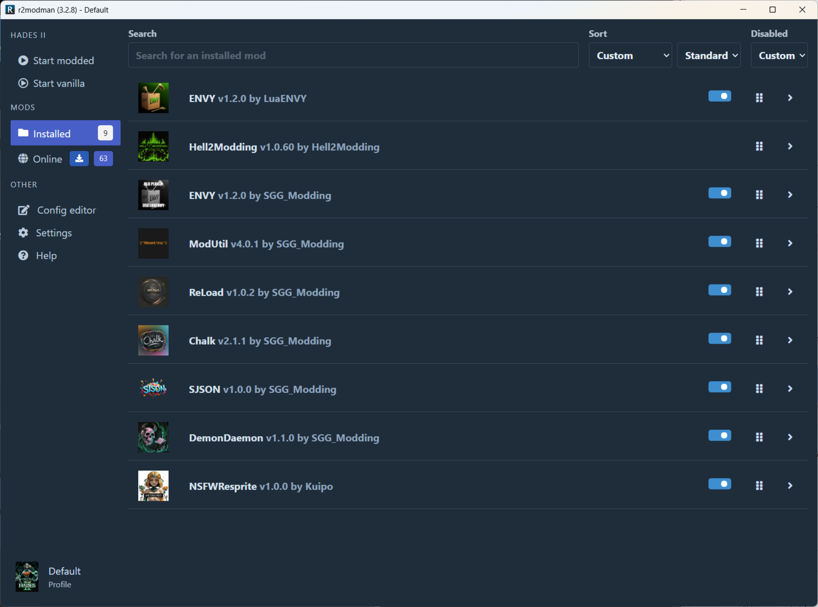Open the Standard sort direction dropdown
Screen dimensions: 818x607
tap(708, 56)
